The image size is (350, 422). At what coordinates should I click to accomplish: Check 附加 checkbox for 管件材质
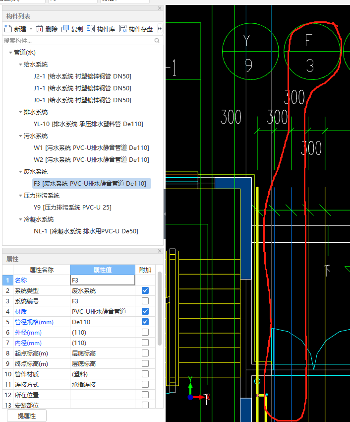pos(145,374)
